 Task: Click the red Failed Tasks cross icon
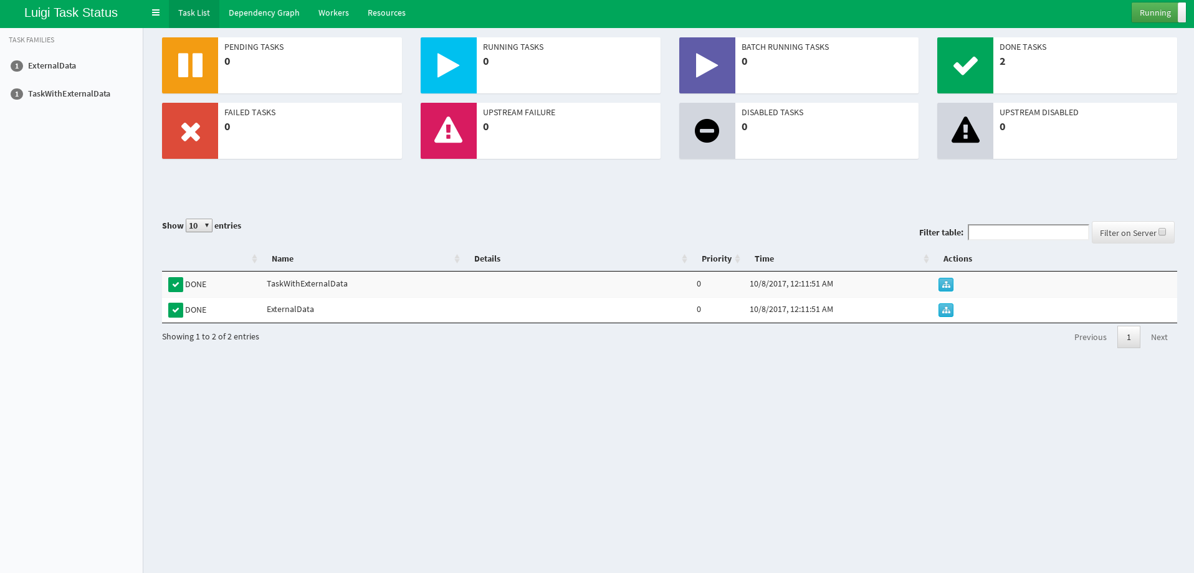click(190, 131)
